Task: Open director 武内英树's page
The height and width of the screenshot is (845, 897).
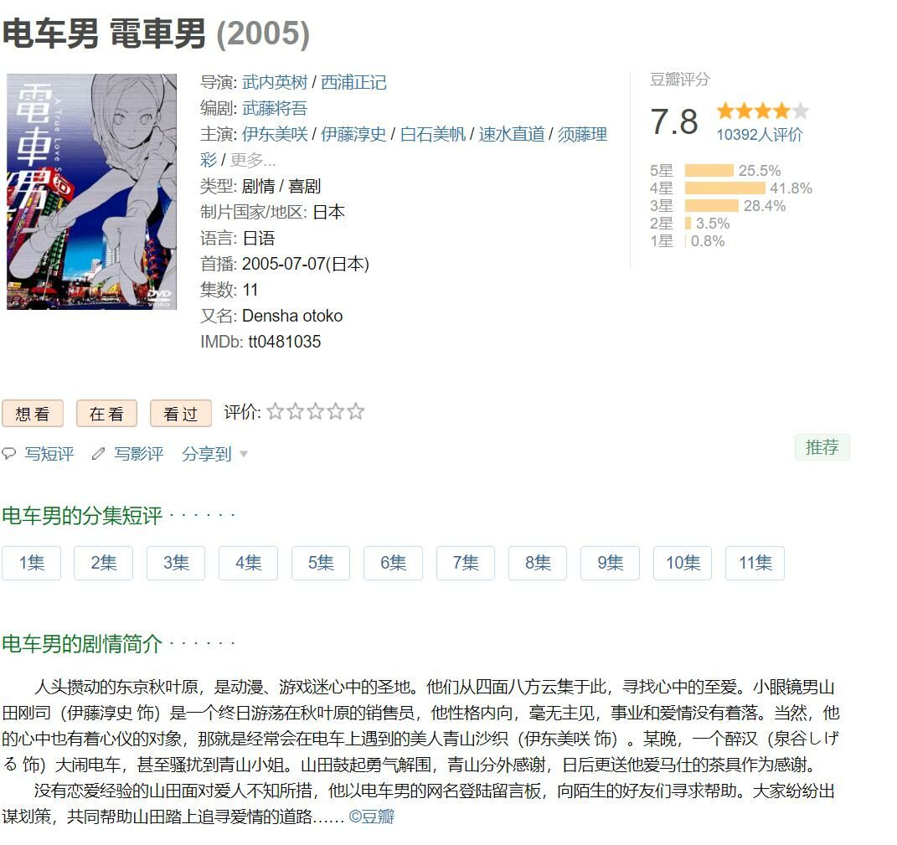Action: (275, 82)
